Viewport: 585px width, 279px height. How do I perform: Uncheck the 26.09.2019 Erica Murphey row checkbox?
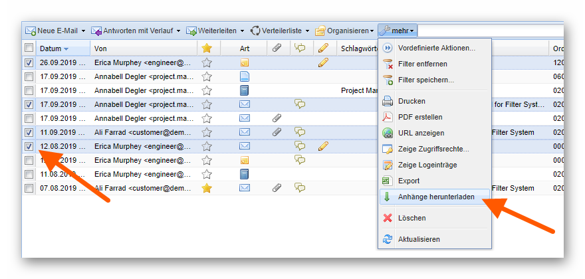click(29, 62)
